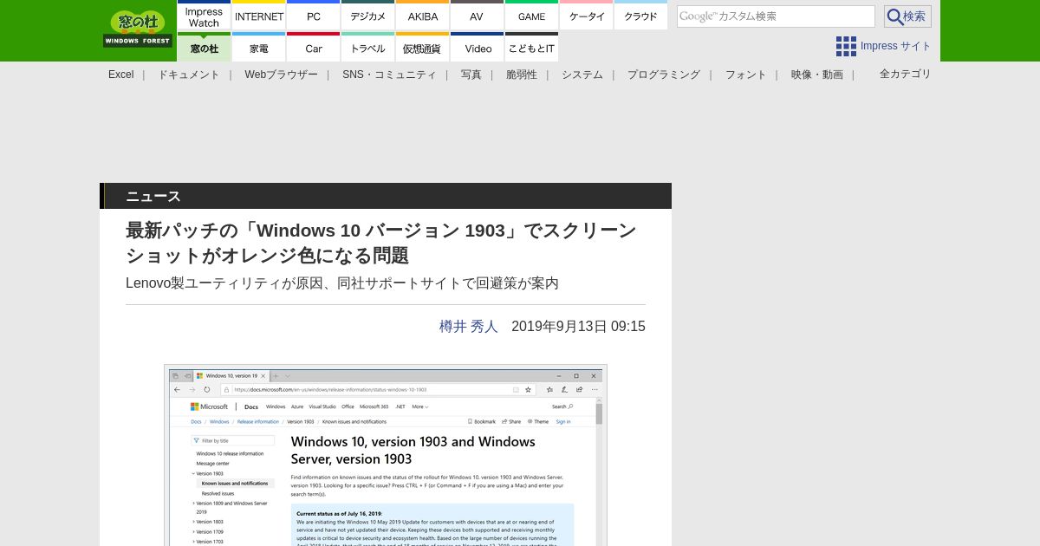Image resolution: width=1040 pixels, height=546 pixels.
Task: Open the GAME tab
Action: click(531, 16)
